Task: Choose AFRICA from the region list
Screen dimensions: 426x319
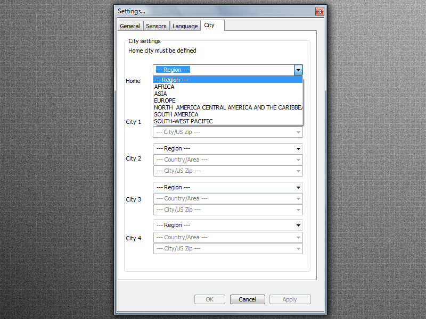Action: coord(164,87)
